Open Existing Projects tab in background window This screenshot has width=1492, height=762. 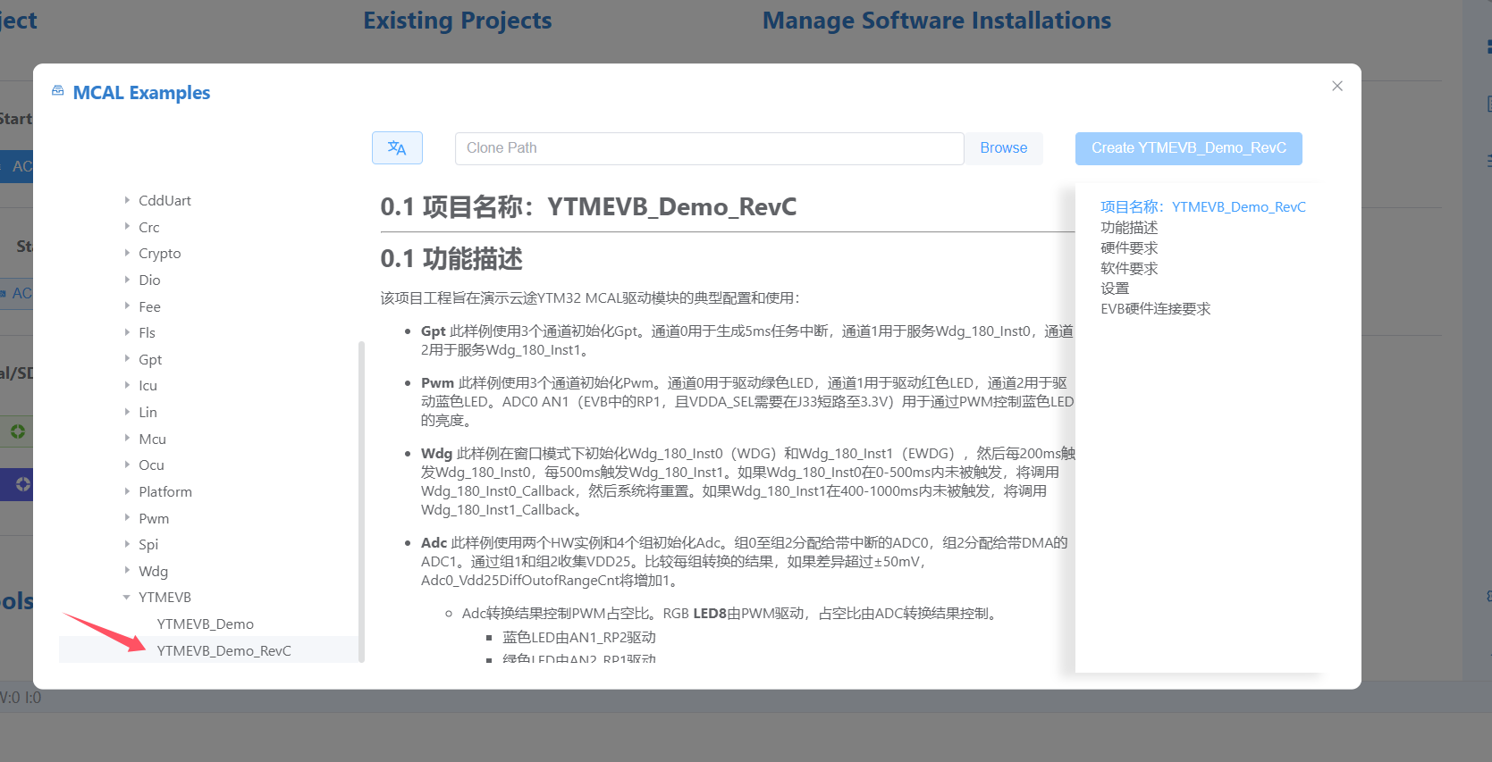[458, 20]
